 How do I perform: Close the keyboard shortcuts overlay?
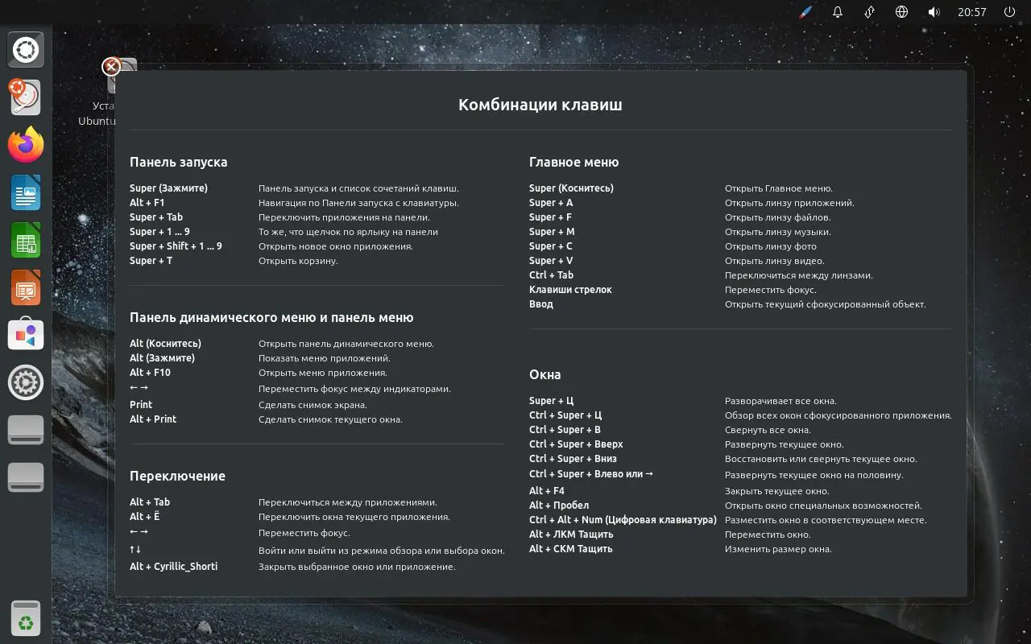click(112, 67)
